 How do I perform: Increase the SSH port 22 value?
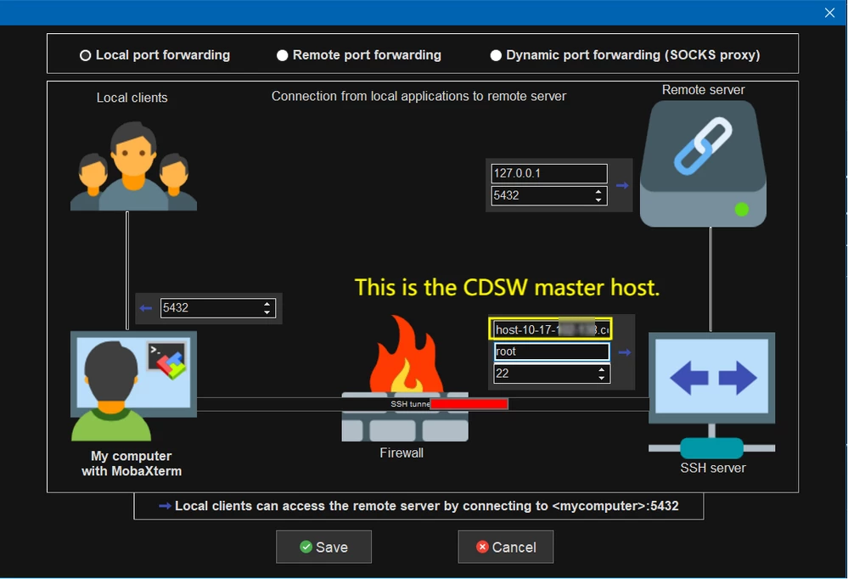pyautogui.click(x=601, y=369)
